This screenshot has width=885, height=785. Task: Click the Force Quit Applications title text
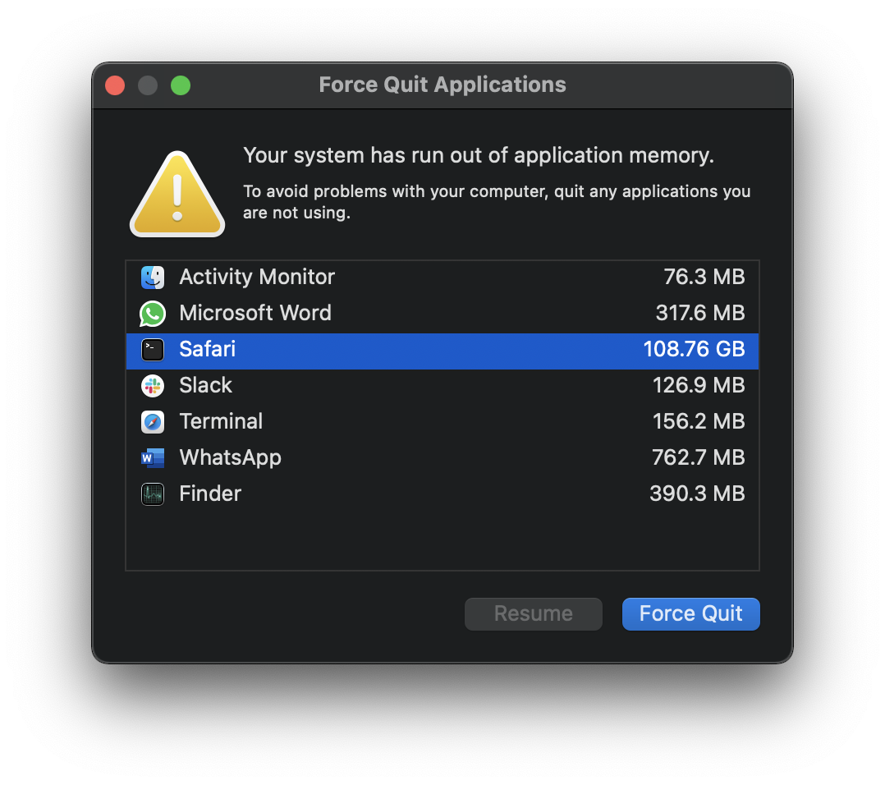pyautogui.click(x=442, y=85)
